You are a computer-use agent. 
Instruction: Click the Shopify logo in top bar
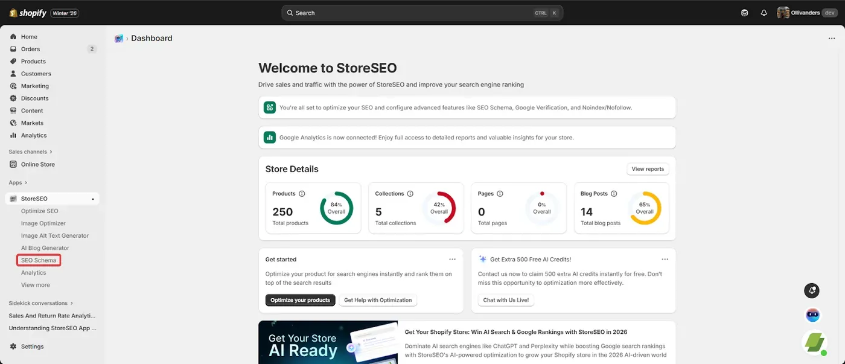[28, 13]
